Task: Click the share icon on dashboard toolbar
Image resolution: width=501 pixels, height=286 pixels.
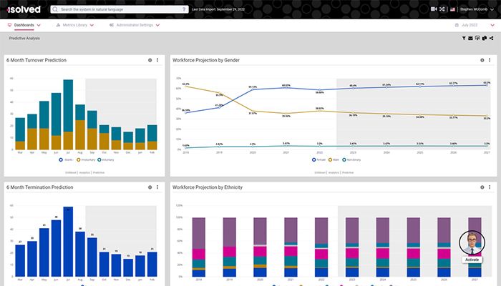Action: 492,38
